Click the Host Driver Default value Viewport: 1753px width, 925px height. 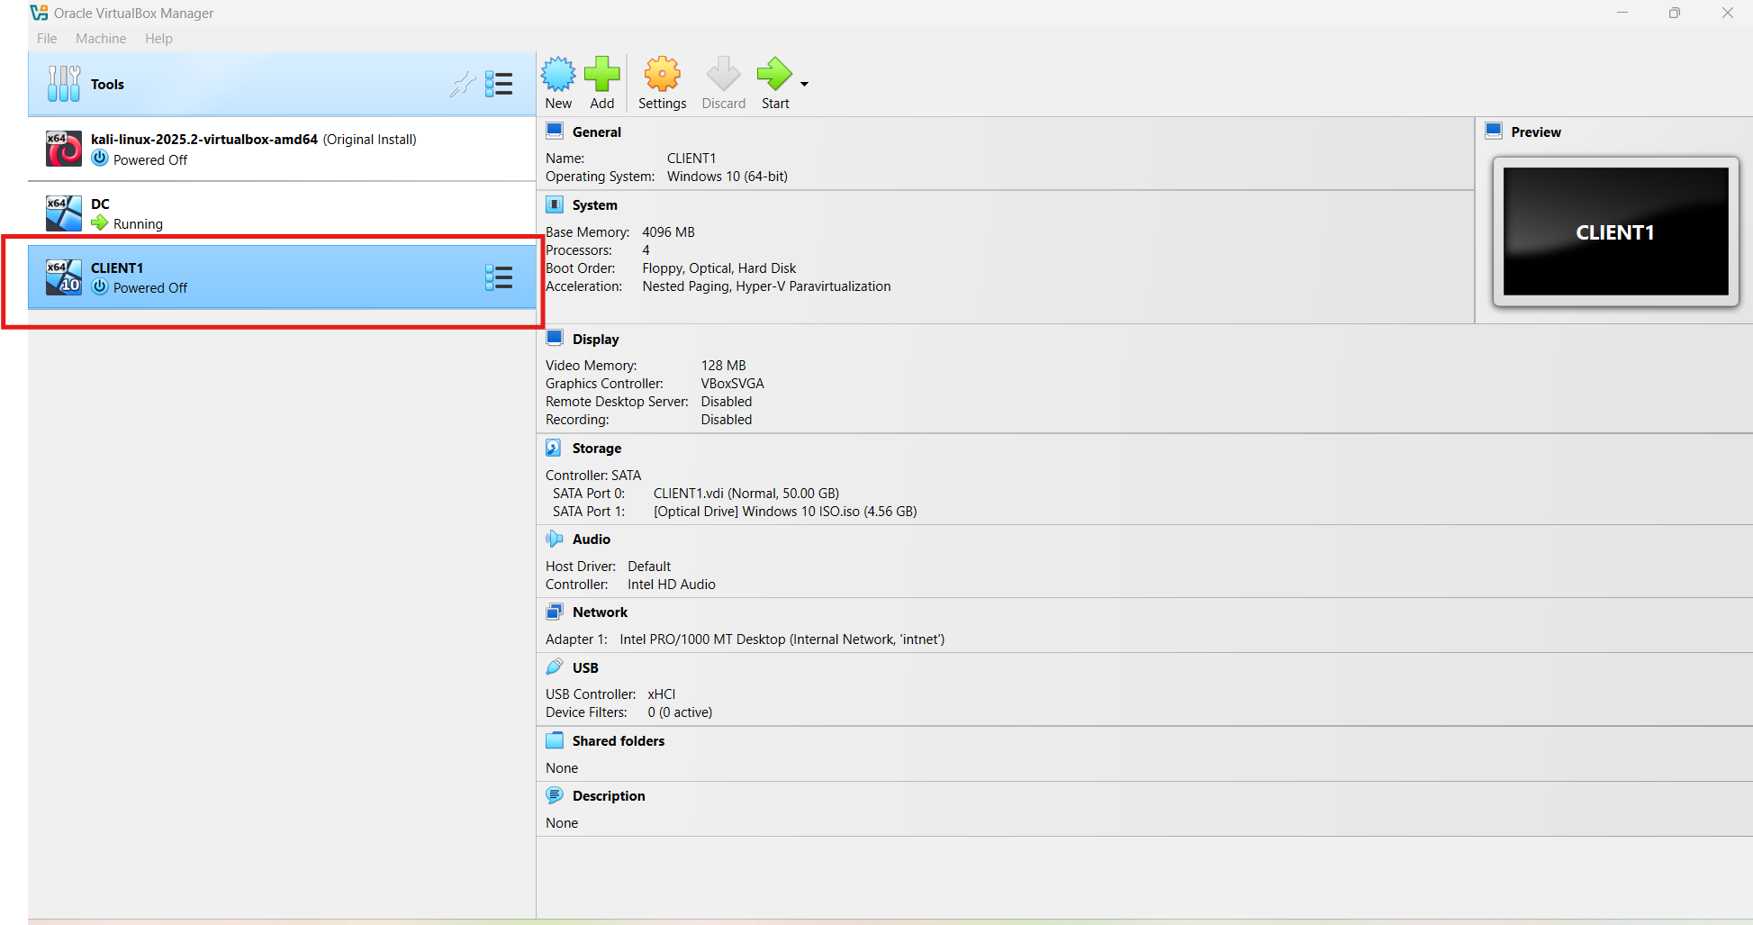pyautogui.click(x=649, y=566)
